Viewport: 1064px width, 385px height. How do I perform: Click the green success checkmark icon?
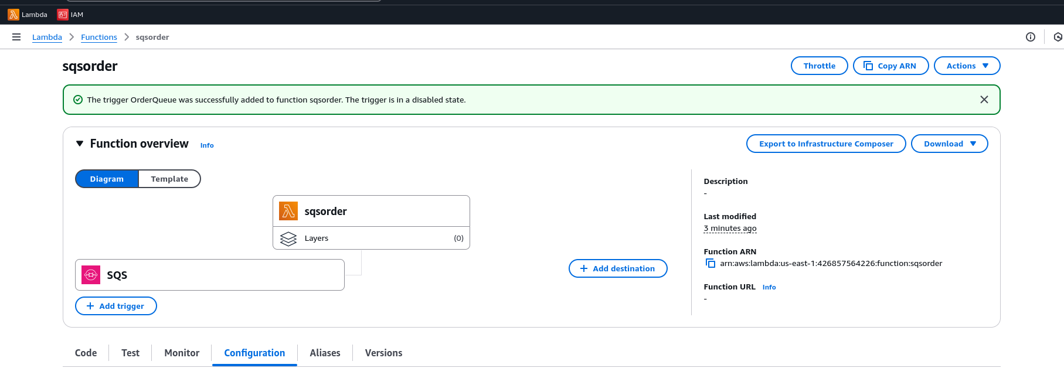click(78, 100)
